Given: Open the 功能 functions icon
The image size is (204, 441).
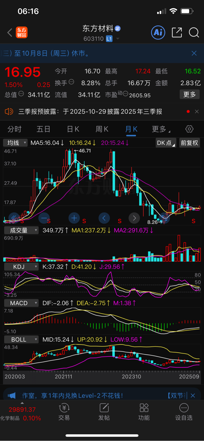Looking at the screenshot, I should (144, 412).
